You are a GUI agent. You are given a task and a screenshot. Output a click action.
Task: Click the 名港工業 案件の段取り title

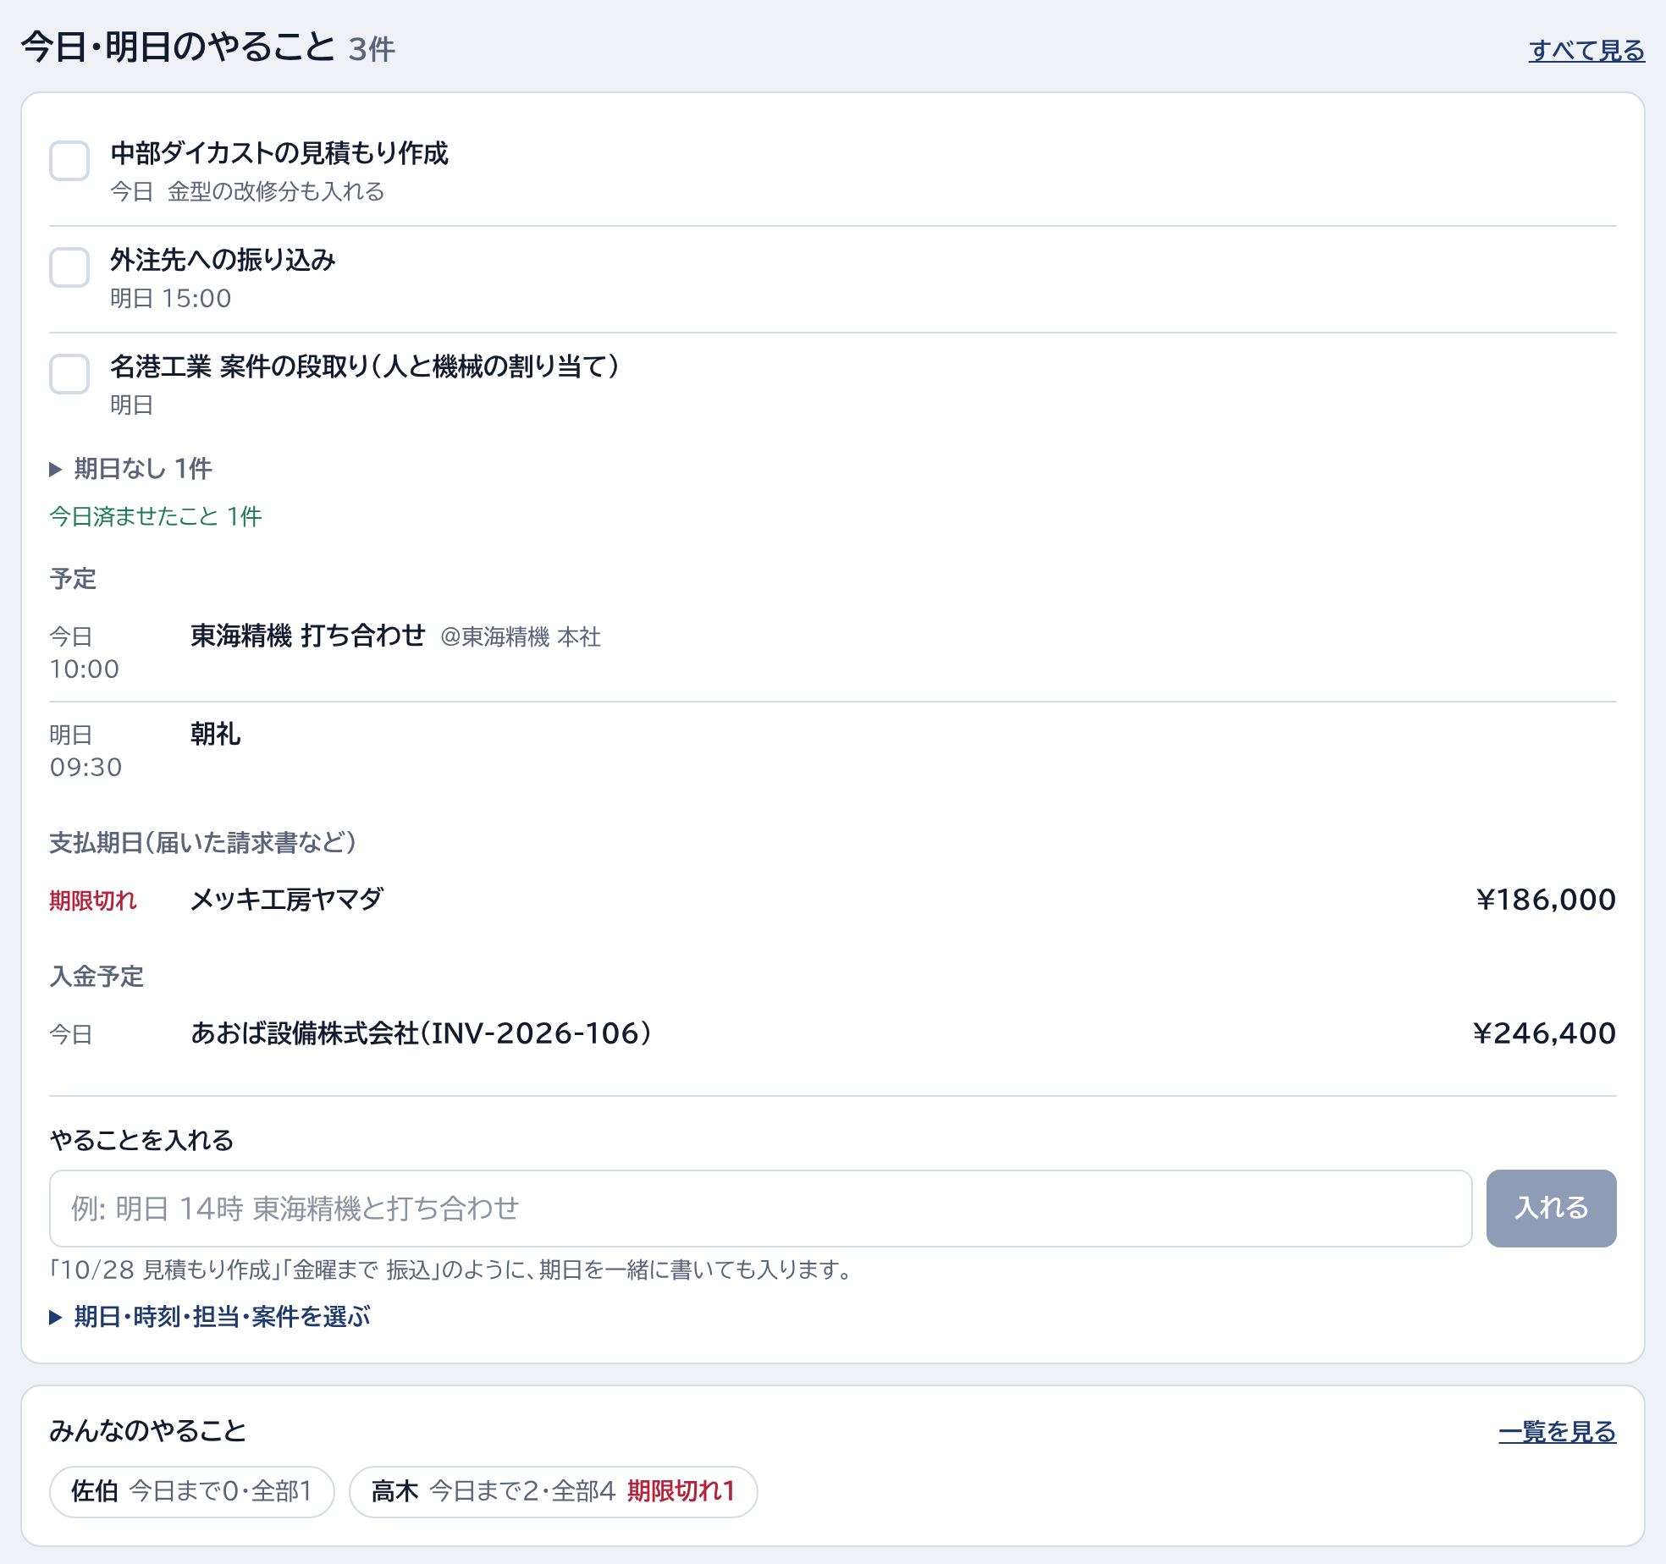[x=365, y=366]
